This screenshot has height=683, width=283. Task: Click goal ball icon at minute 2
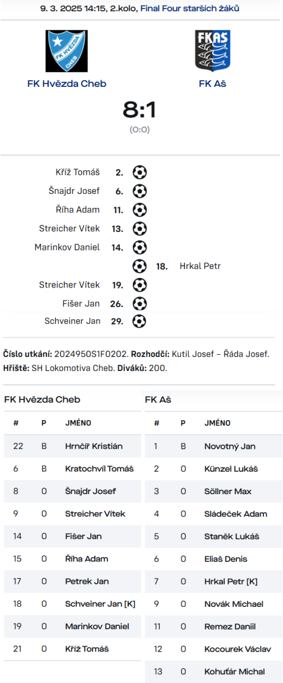pyautogui.click(x=140, y=172)
